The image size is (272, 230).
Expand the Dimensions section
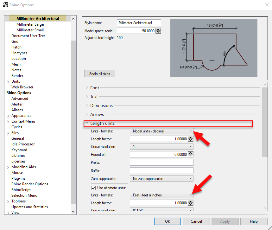[87, 105]
